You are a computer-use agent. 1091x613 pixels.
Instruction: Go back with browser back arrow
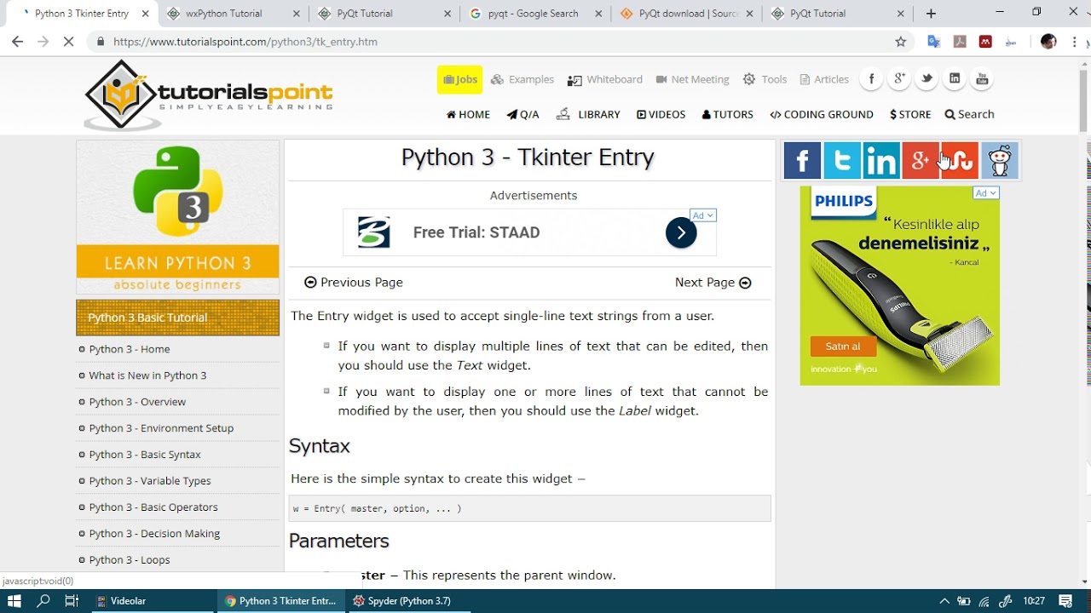point(17,42)
